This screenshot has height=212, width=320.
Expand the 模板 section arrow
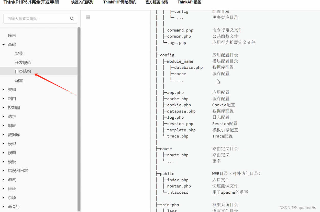click(3, 161)
